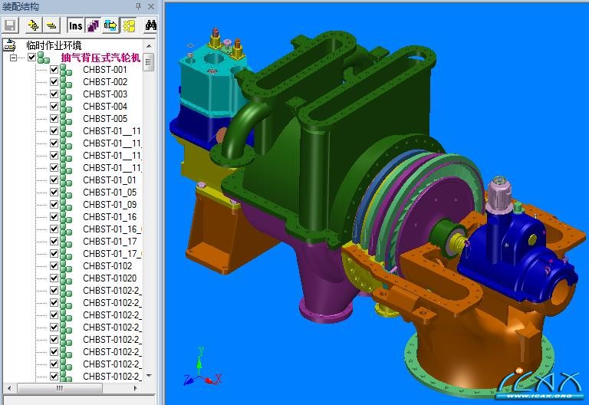Hide CHBST-01_09 via its checkbox
Screen dimensions: 589x405
54,204
